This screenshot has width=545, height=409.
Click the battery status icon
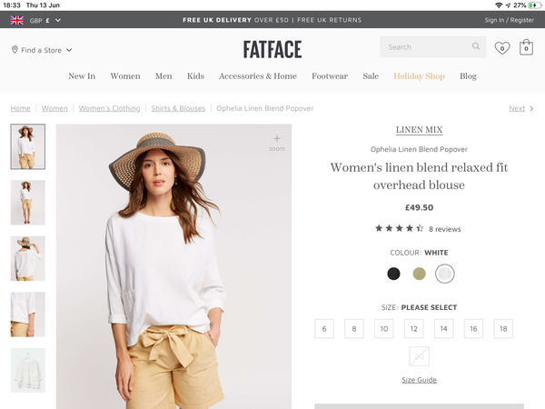click(534, 5)
